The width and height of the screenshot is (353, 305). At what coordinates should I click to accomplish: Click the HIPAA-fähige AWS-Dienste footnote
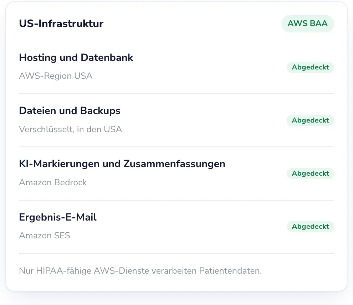(x=140, y=271)
